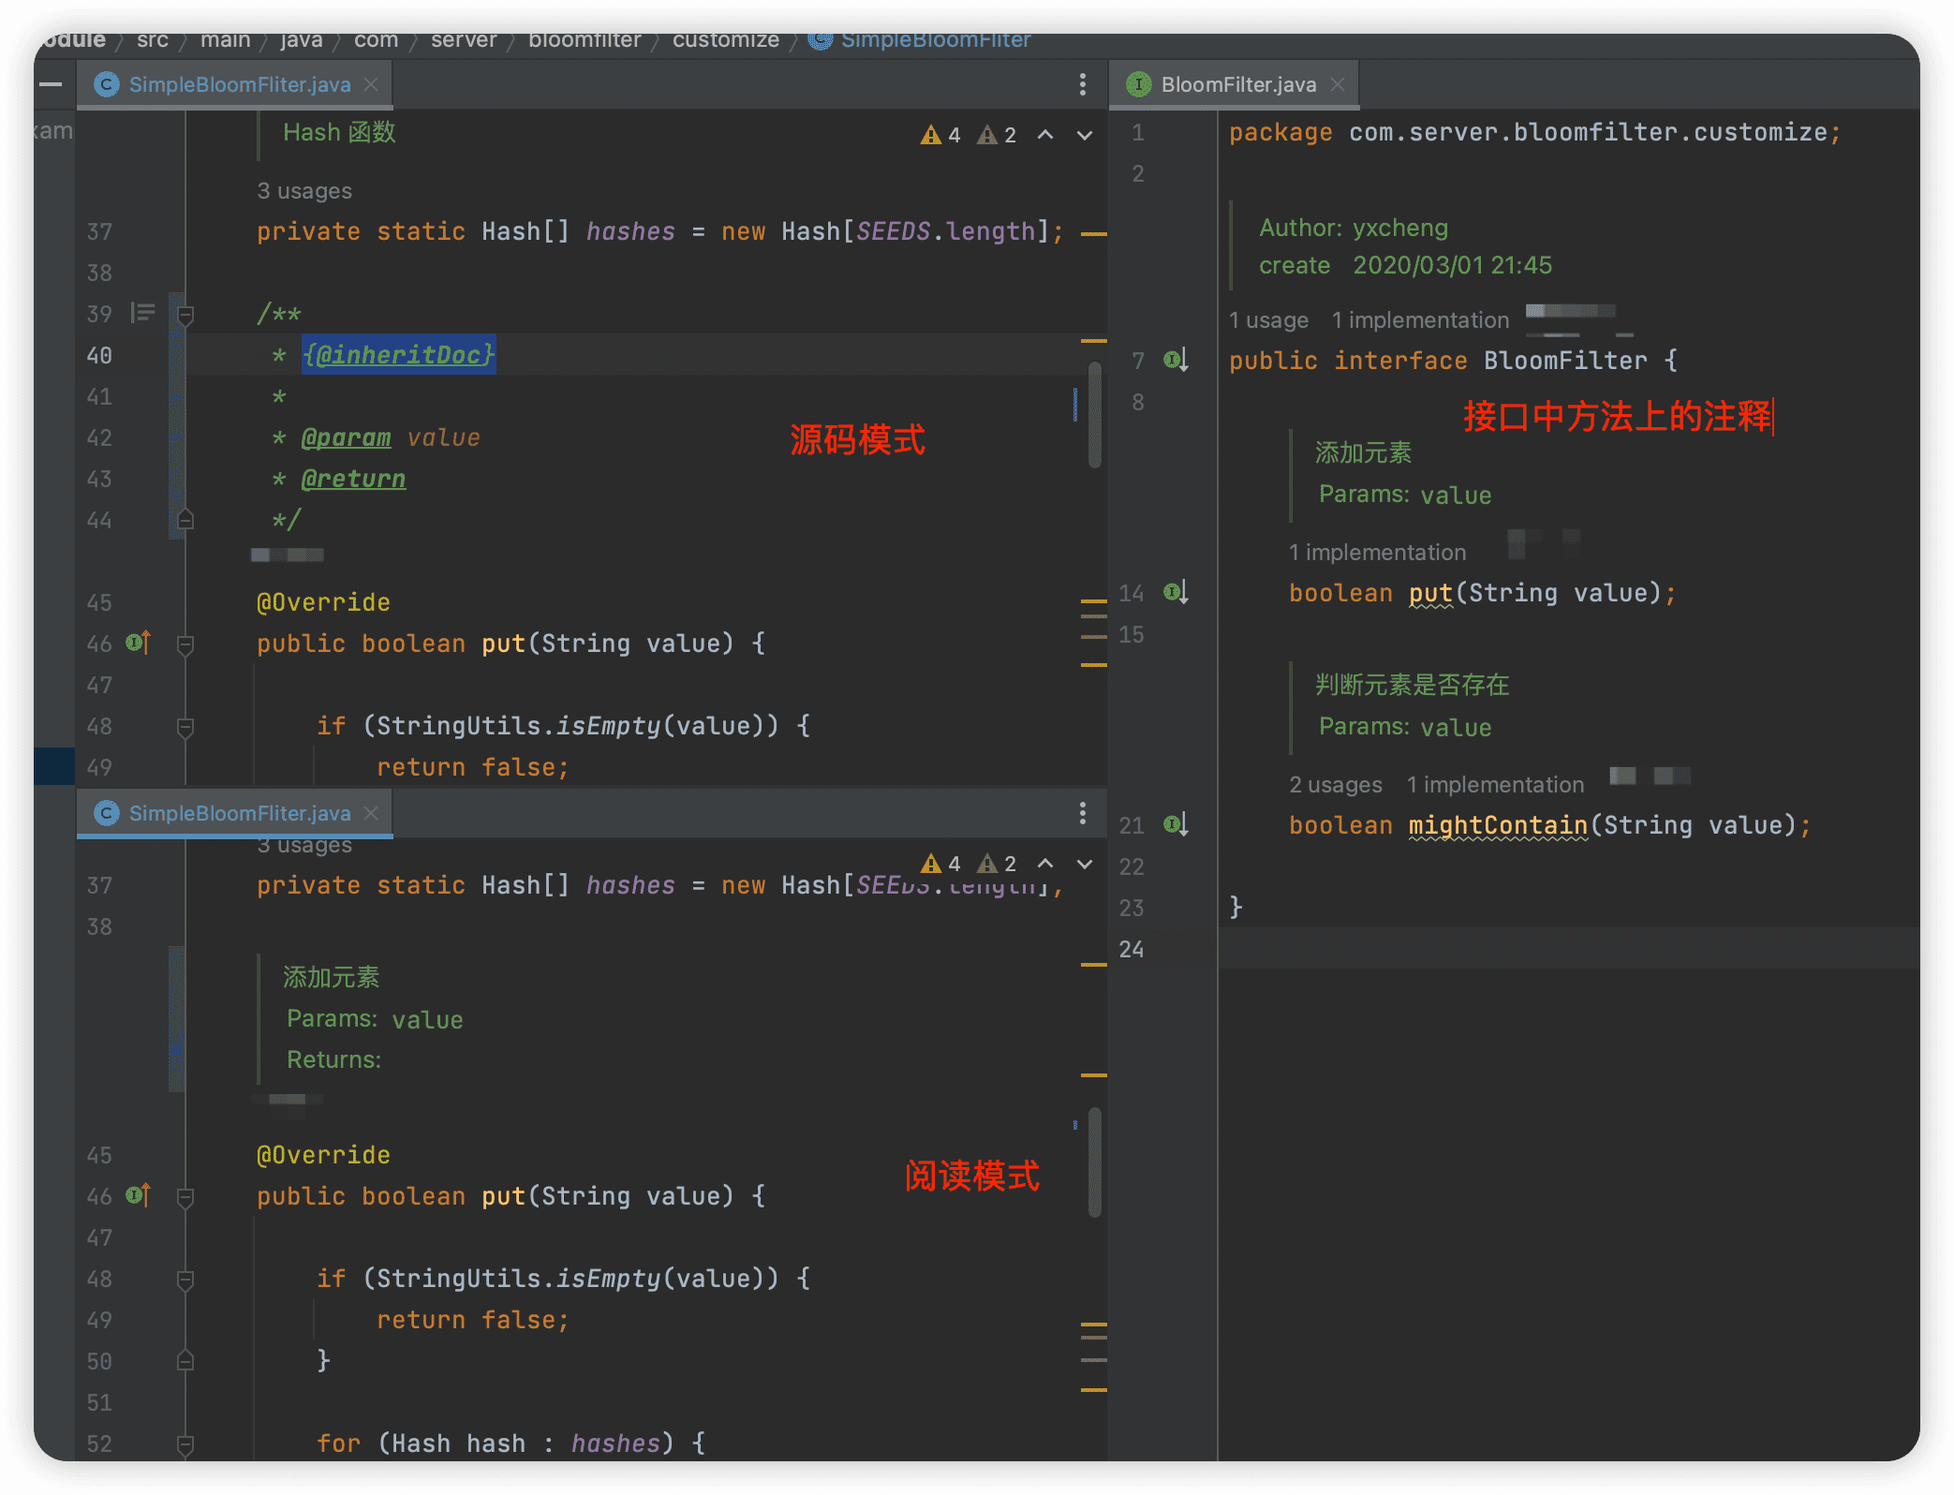The width and height of the screenshot is (1954, 1495).
Task: Select the top SimpleBloomFliter.java tab
Action: [239, 84]
